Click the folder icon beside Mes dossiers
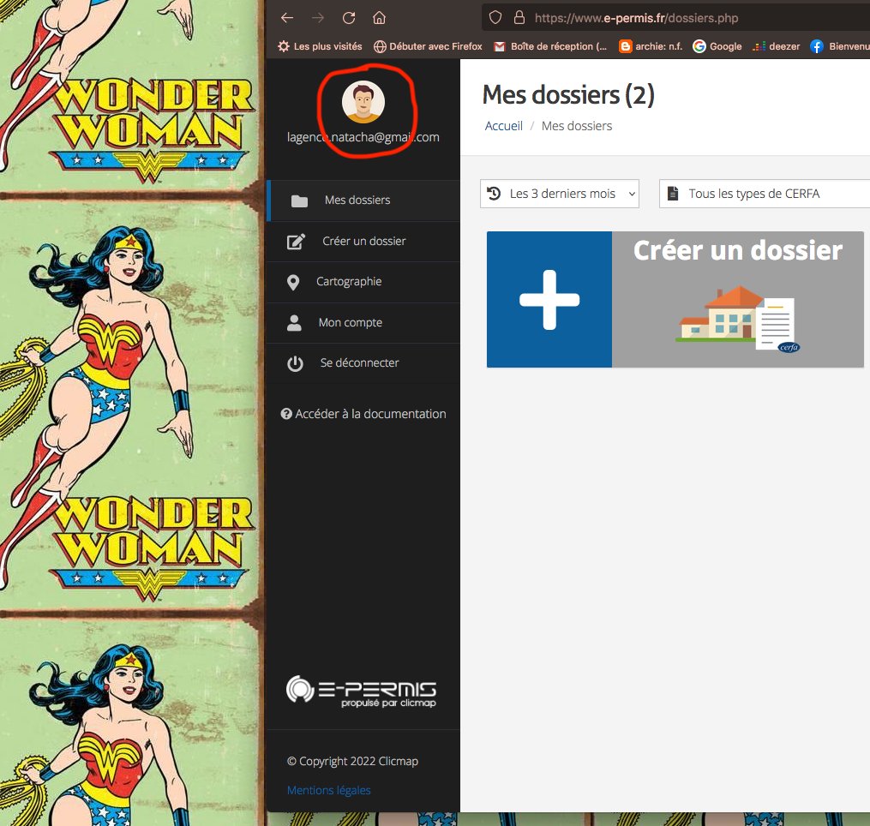 (x=300, y=201)
